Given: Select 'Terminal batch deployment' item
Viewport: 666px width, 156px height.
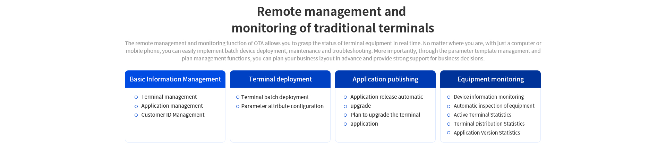Looking at the screenshot, I should pos(275,97).
